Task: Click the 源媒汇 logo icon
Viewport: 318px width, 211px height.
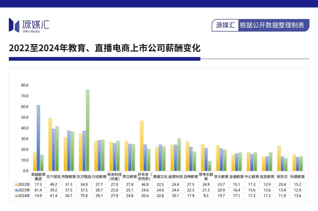Action: click(14, 25)
